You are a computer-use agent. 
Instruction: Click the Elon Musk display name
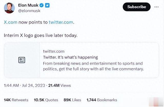tap(28, 5)
